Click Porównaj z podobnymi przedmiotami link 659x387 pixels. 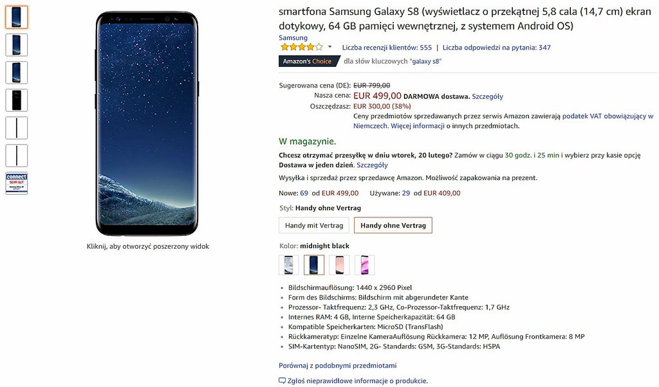click(337, 365)
